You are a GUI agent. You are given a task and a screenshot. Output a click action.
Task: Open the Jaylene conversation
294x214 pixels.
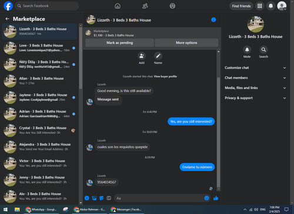point(40,97)
